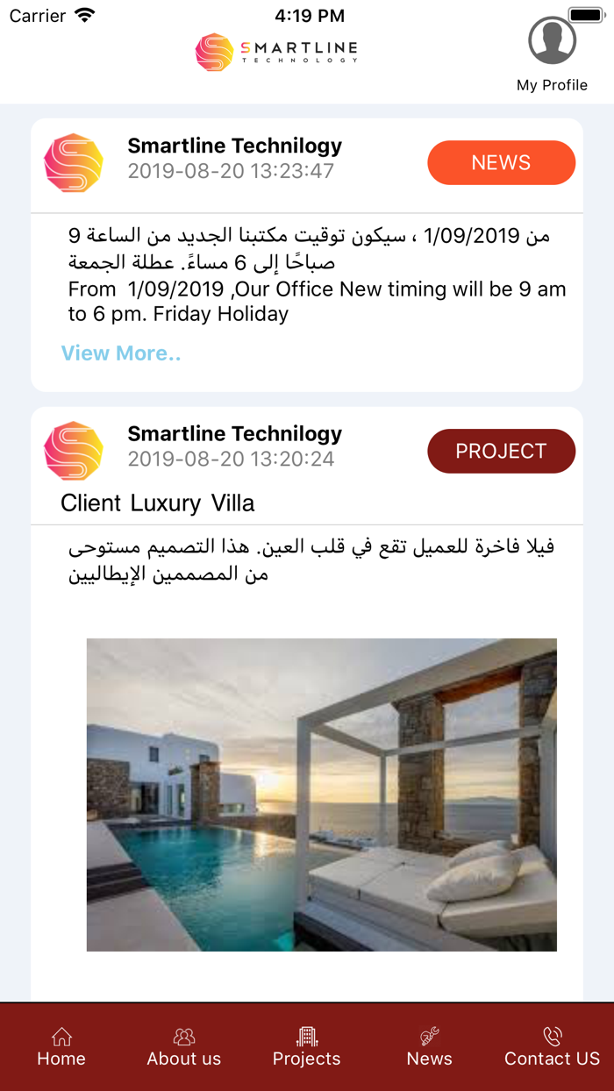Select the Client Luxury Villa title
Viewport: 614px width, 1091px height.
pos(158,503)
